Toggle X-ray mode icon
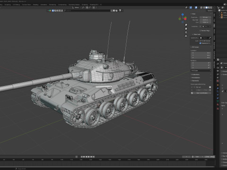Screen dimensions: 227x170 click(201, 8)
